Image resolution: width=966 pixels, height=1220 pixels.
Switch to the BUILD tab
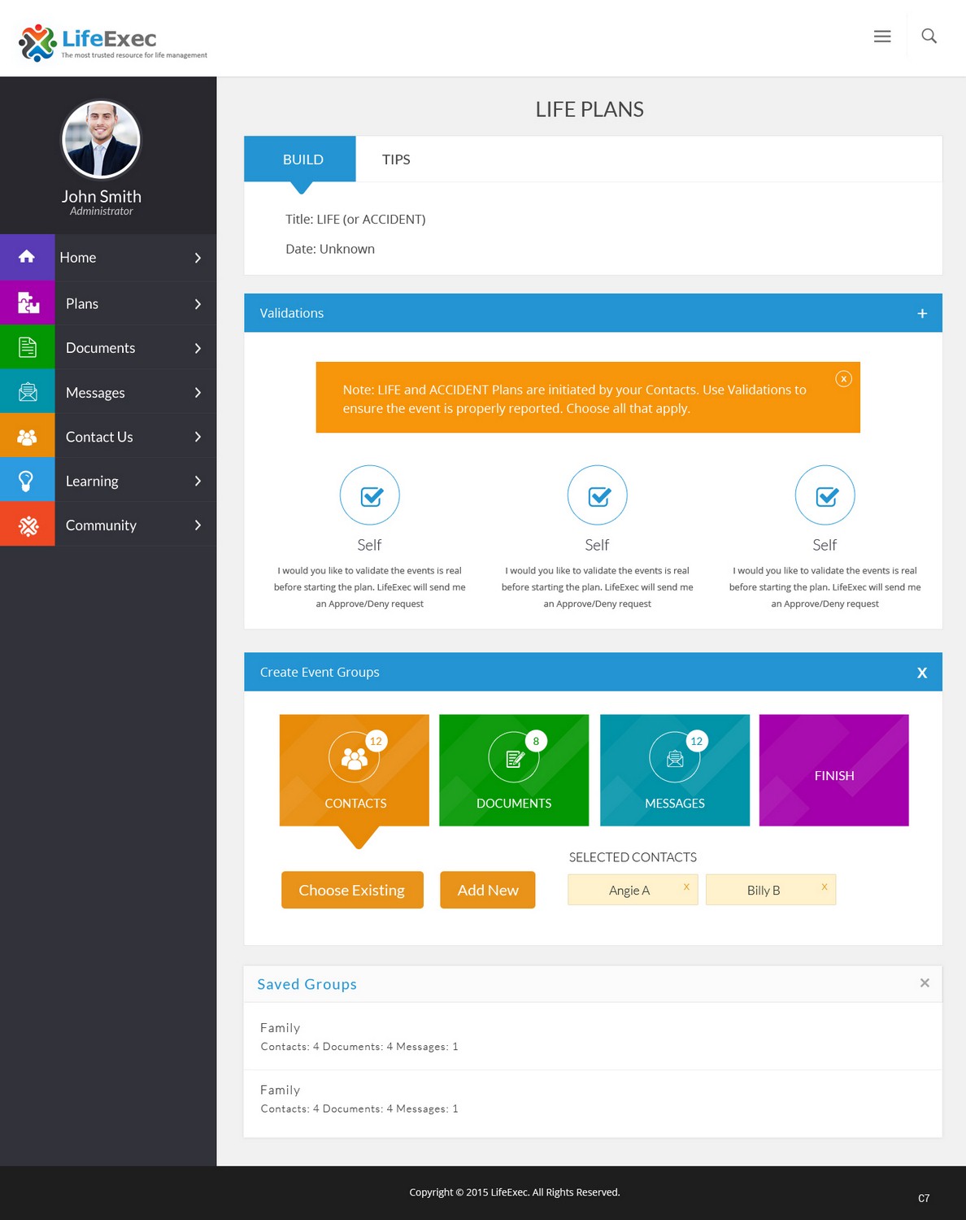300,159
